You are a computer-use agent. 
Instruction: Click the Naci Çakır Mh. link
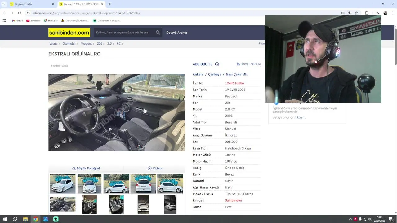tap(237, 74)
